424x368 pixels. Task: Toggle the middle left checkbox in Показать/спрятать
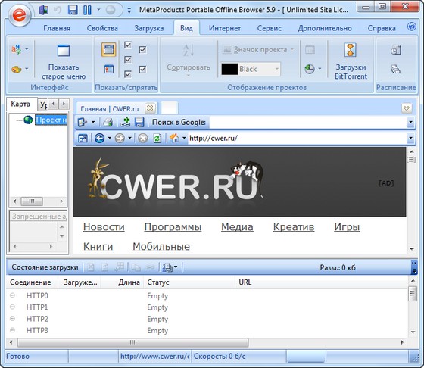(128, 60)
